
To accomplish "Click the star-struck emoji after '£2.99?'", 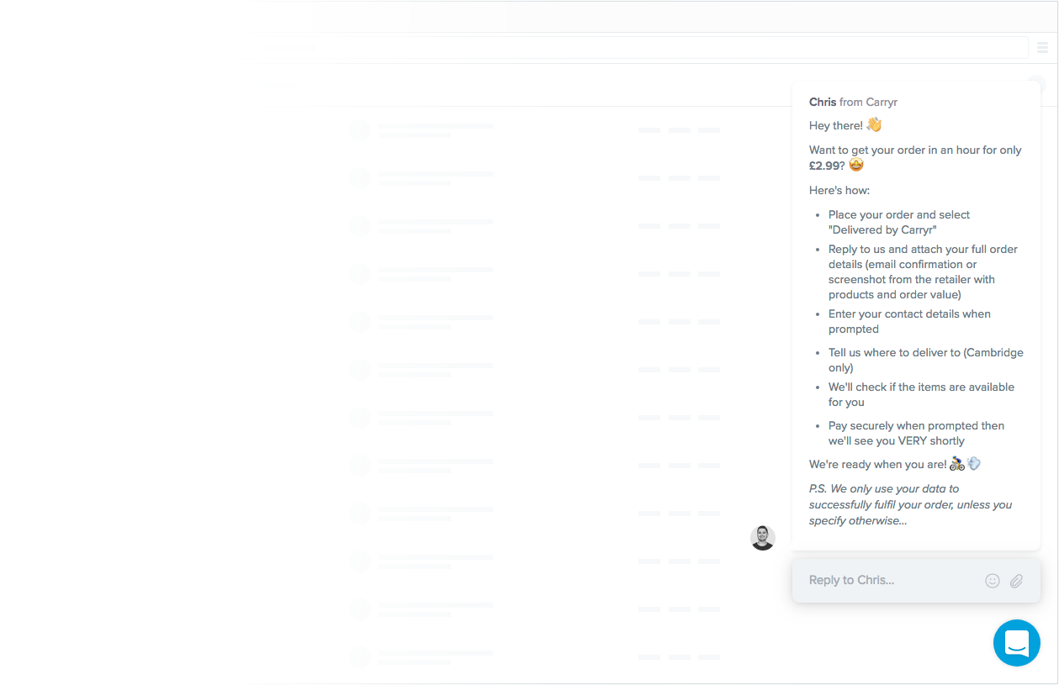I will click(x=856, y=165).
